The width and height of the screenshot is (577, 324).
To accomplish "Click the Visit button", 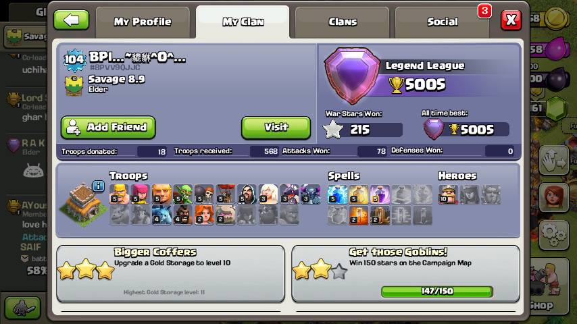I will pyautogui.click(x=276, y=128).
